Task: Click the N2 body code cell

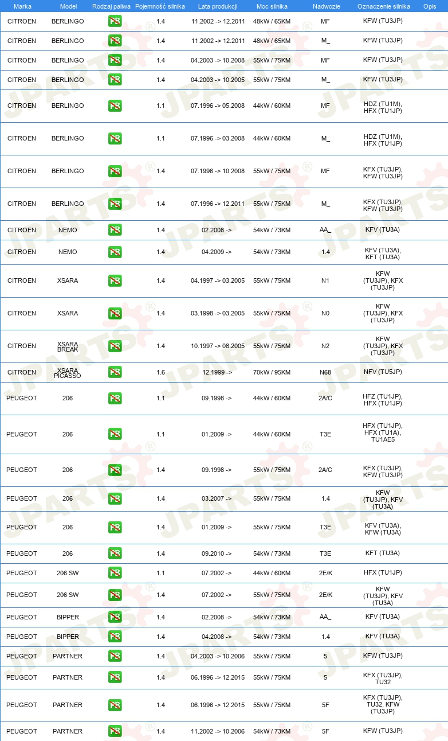Action: coord(325,346)
